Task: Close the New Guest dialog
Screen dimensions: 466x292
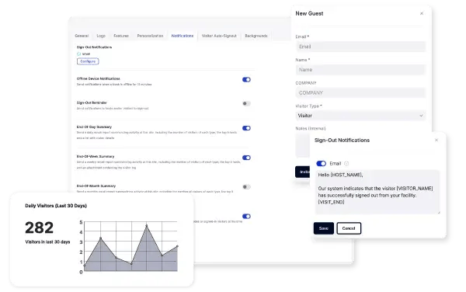Action: [422, 13]
